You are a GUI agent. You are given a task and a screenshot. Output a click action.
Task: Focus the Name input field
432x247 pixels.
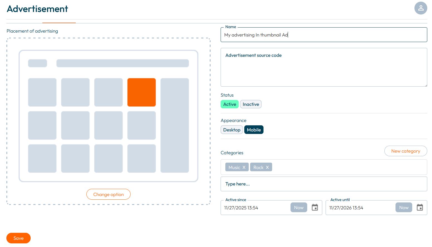(324, 35)
